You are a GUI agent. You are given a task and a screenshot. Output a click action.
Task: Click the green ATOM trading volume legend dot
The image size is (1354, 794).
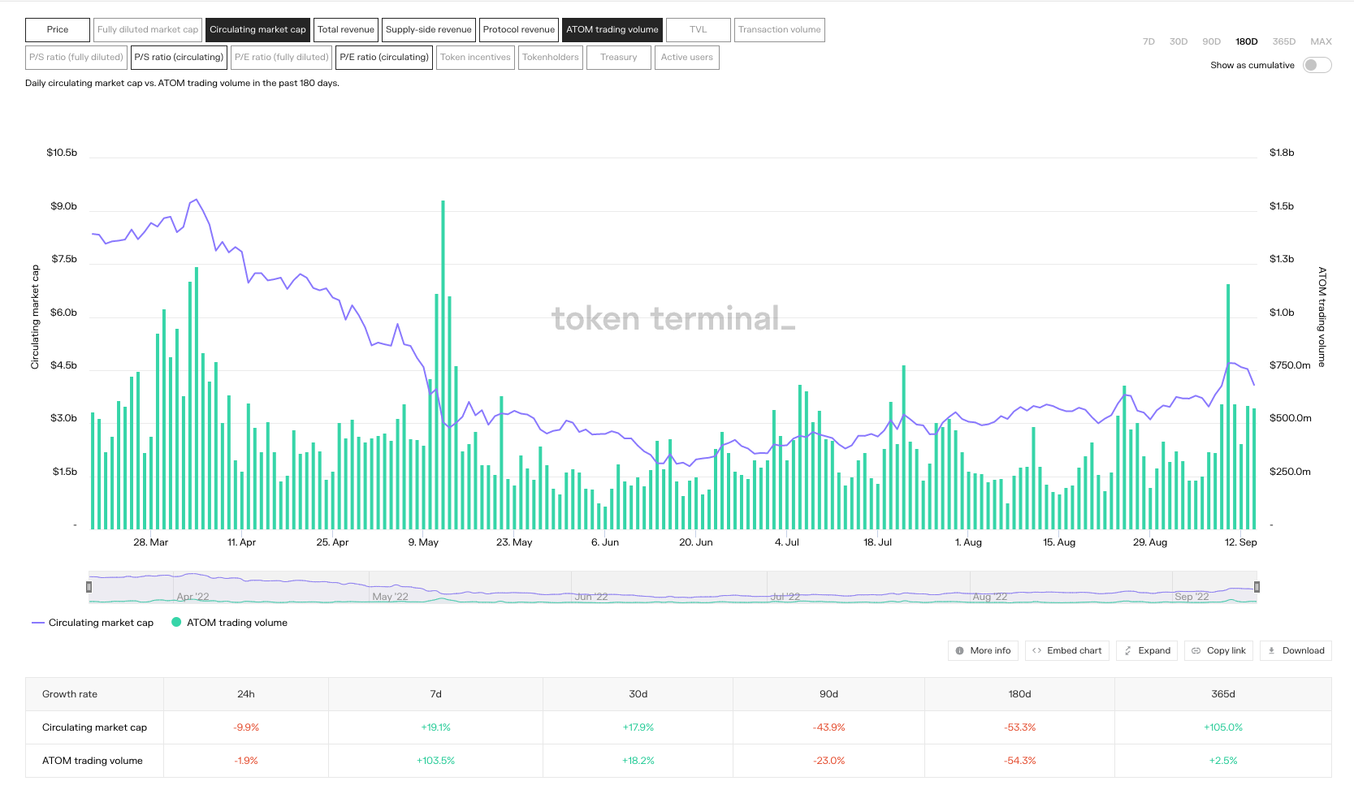(176, 623)
